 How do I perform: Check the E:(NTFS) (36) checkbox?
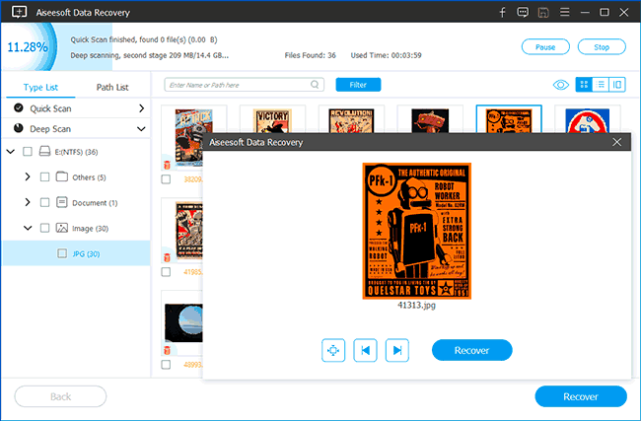coord(28,152)
